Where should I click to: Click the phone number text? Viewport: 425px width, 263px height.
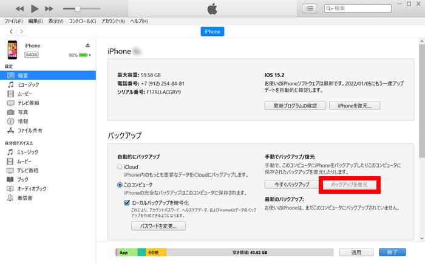[x=163, y=83]
